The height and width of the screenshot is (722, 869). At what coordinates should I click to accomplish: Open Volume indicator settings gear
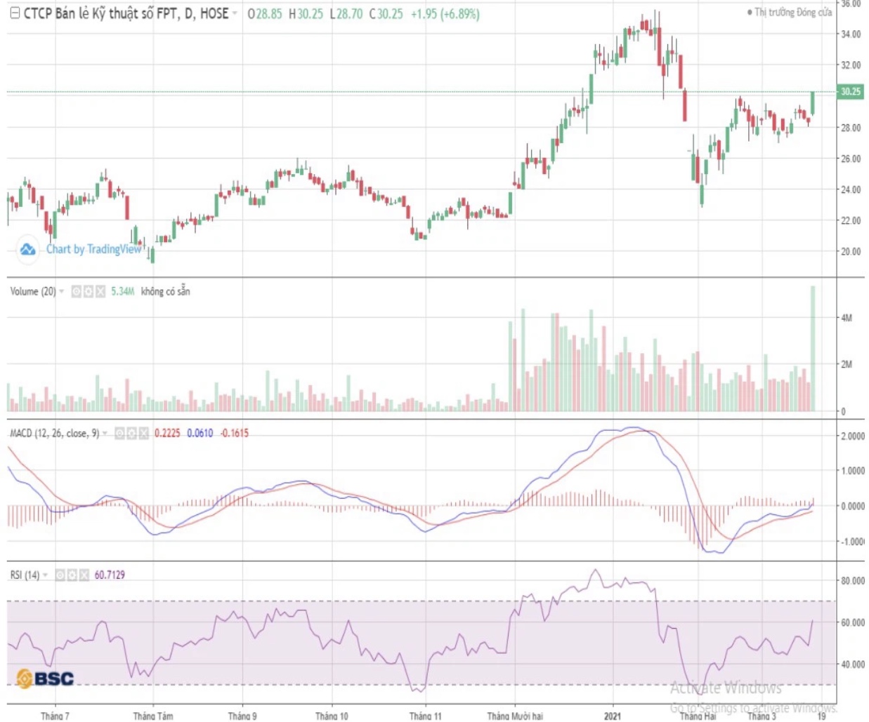pyautogui.click(x=89, y=291)
